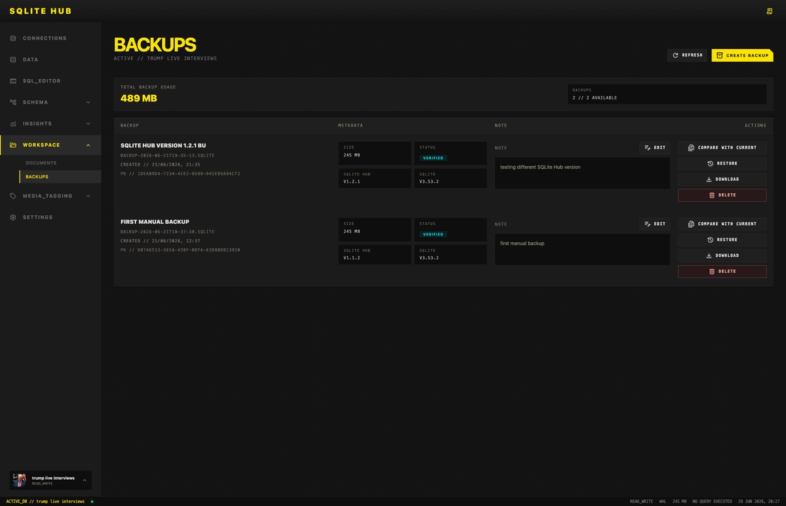Click the Connections database icon in sidebar

[x=13, y=38]
